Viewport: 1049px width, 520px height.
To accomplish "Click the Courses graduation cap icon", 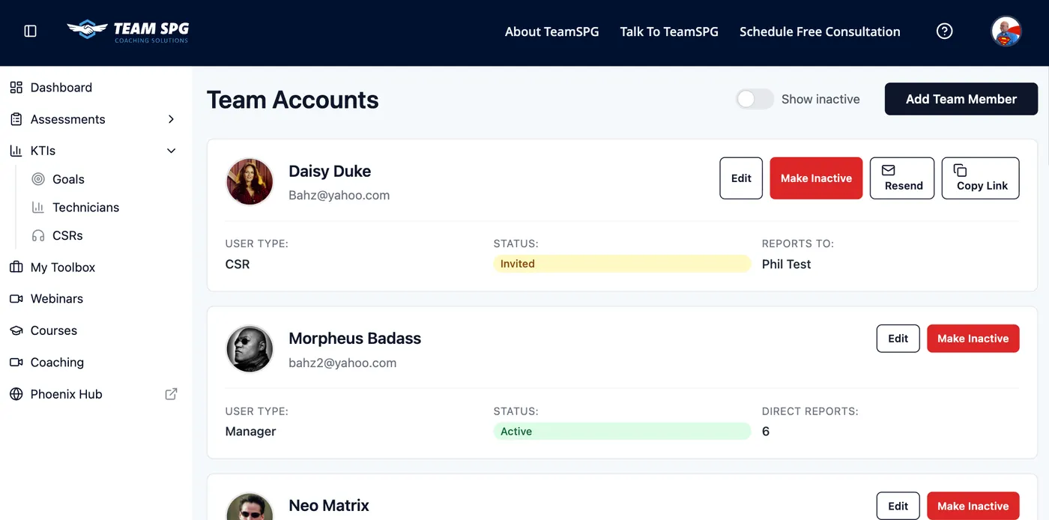I will tap(16, 330).
